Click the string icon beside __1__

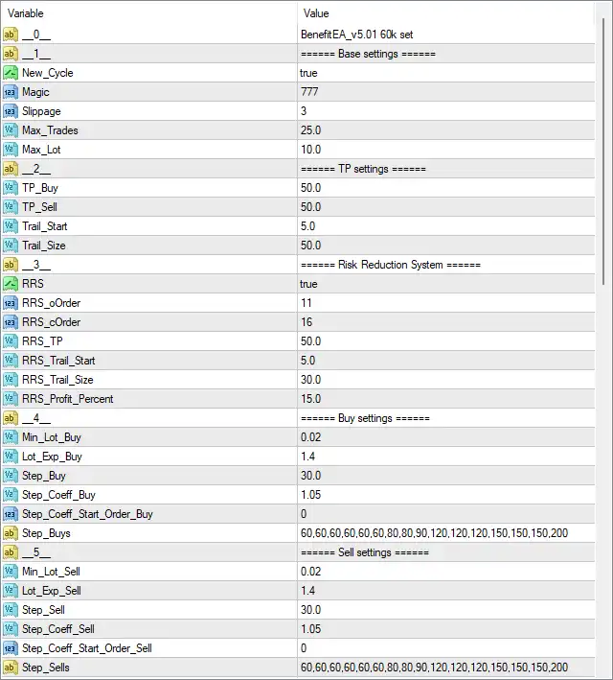click(x=11, y=54)
